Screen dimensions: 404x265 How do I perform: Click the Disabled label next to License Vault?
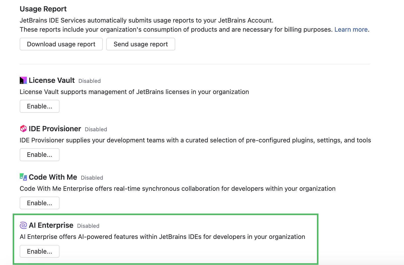click(x=89, y=81)
